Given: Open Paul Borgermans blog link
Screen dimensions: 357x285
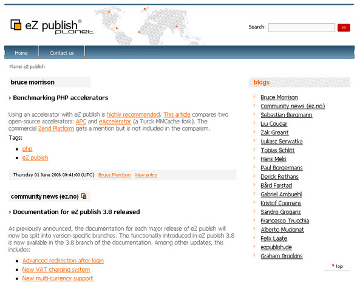Looking at the screenshot, I should (x=282, y=168).
